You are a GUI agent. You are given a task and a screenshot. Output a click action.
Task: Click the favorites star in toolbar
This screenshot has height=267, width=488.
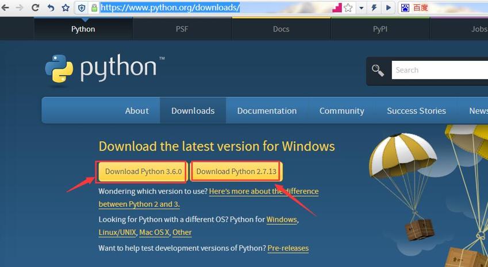66,7
